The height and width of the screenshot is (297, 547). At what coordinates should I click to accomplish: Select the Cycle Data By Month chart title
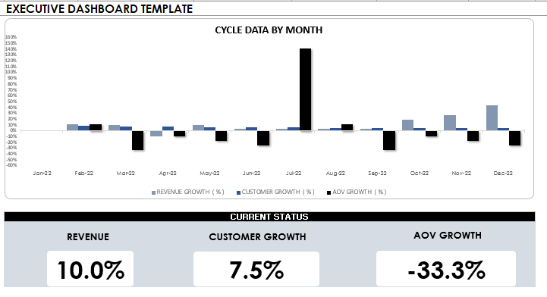click(x=269, y=30)
